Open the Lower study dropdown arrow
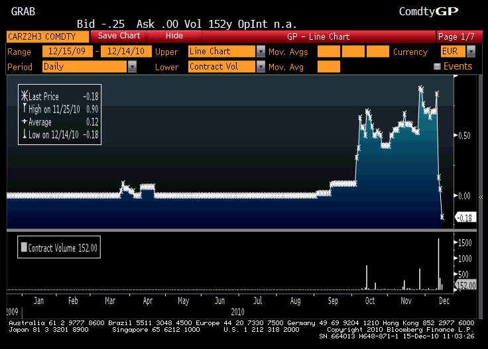 coord(261,66)
